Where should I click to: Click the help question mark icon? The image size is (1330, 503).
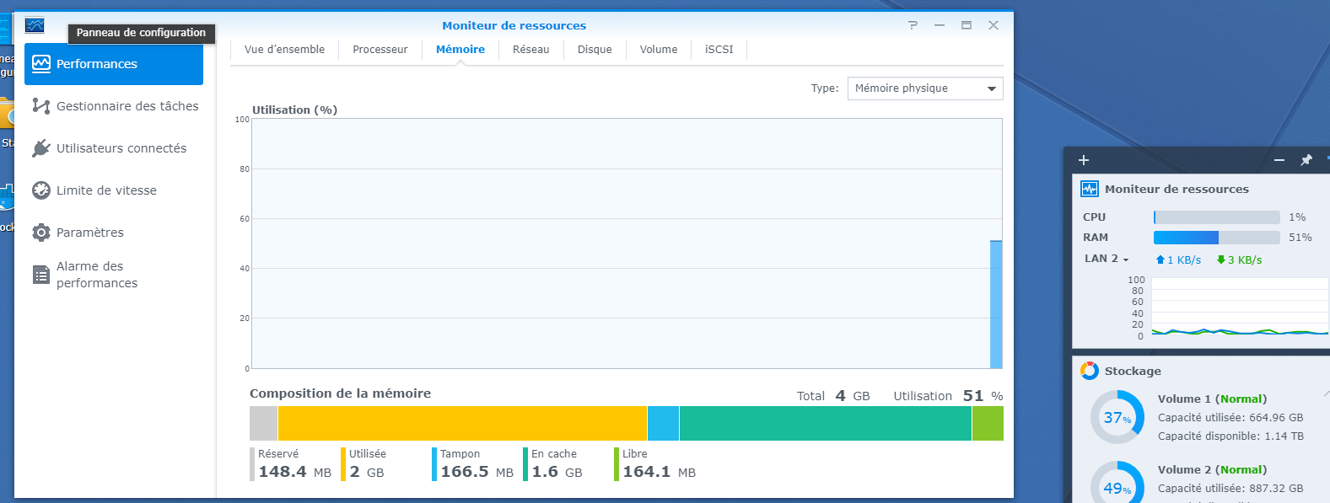point(913,25)
